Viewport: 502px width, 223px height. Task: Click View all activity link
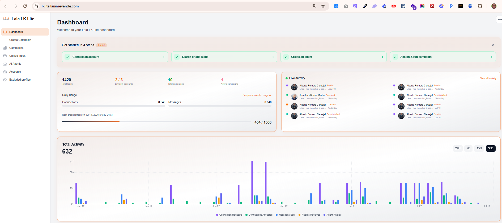pyautogui.click(x=488, y=78)
